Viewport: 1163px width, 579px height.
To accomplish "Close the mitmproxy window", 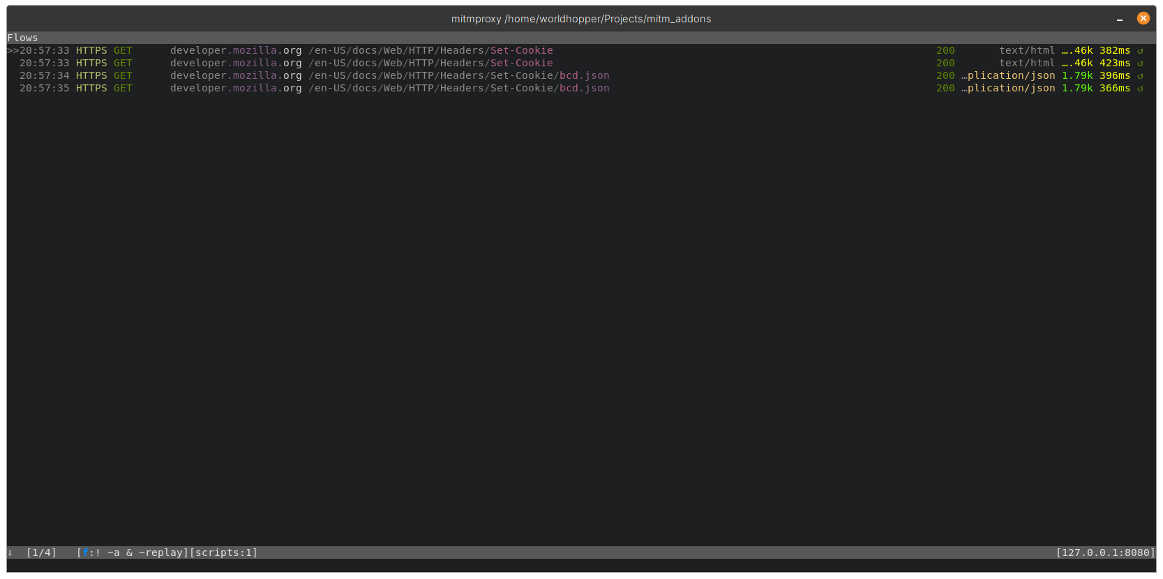I will click(1143, 18).
